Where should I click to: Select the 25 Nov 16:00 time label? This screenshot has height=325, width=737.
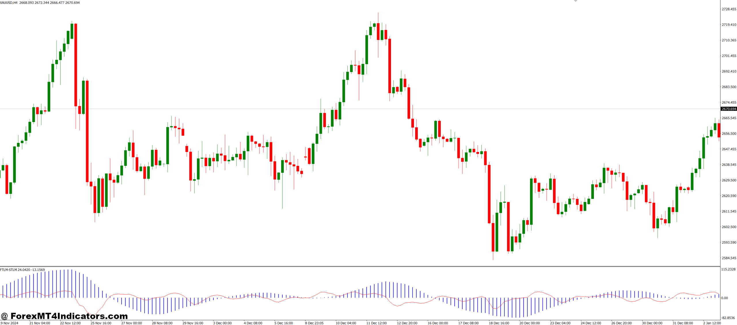(101, 323)
